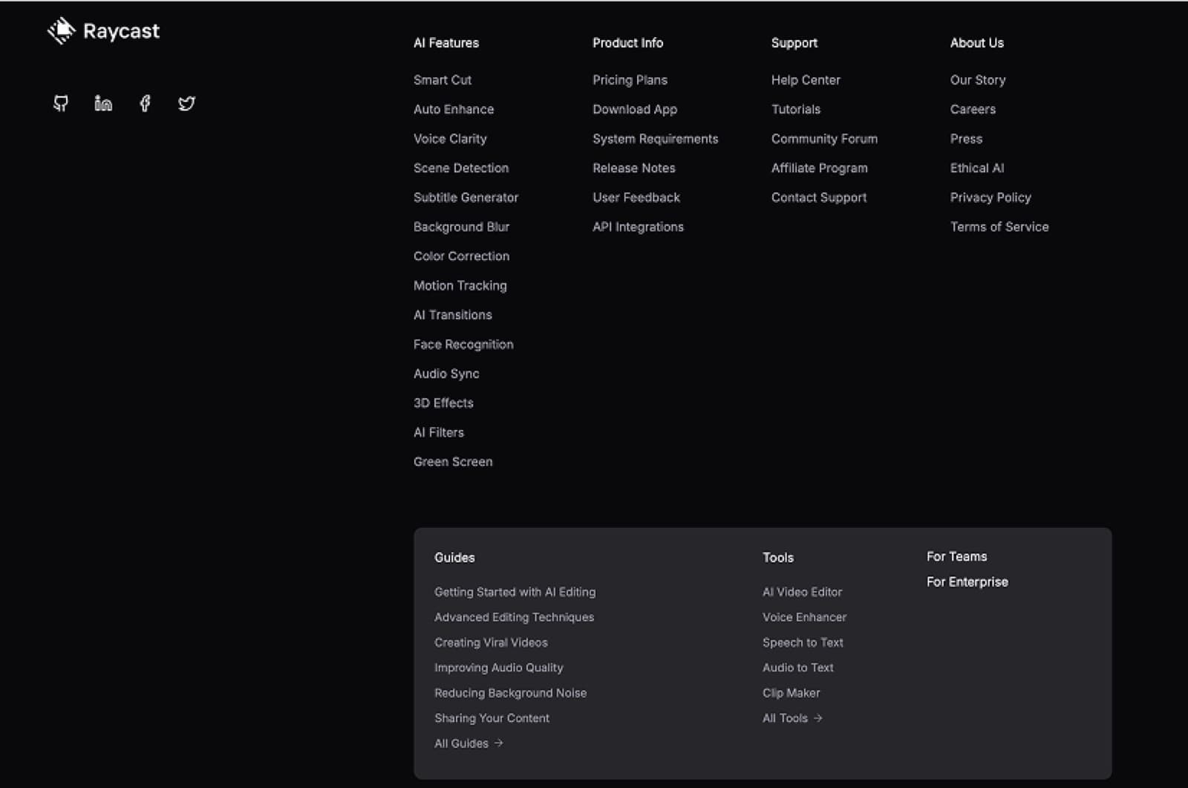
Task: Click the Product Info heading
Action: 627,43
